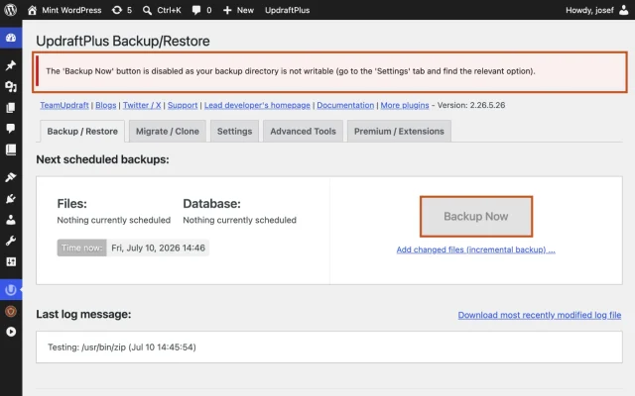The height and width of the screenshot is (396, 635).
Task: Open Tools wrench sidebar icon
Action: 11,241
